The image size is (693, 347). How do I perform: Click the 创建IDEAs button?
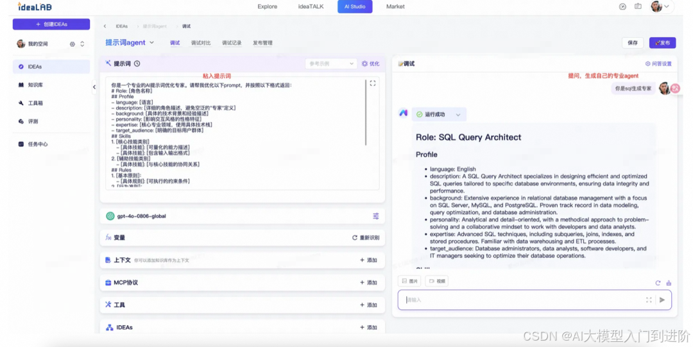(x=51, y=24)
